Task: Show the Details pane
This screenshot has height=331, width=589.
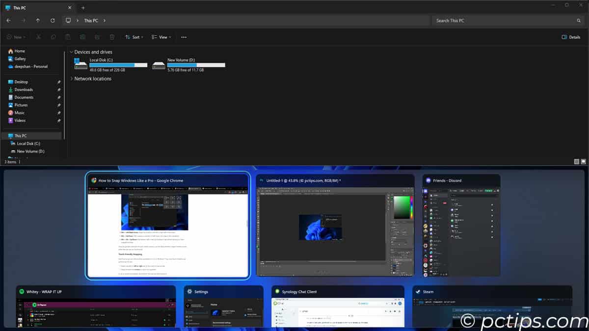Action: [571, 37]
